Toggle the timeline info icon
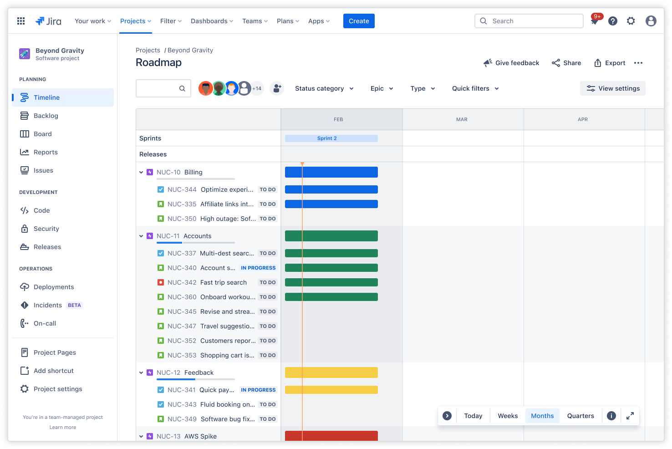 click(611, 415)
